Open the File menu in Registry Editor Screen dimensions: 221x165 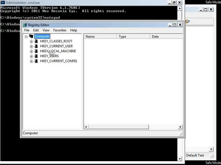(27, 30)
